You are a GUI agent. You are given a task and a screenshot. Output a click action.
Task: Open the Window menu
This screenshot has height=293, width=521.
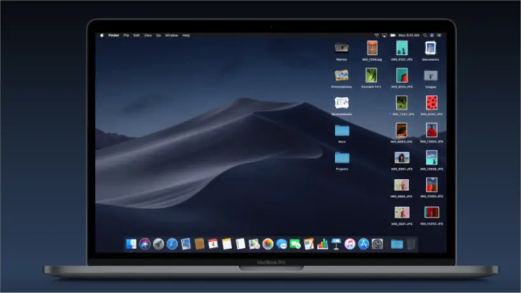(x=172, y=35)
